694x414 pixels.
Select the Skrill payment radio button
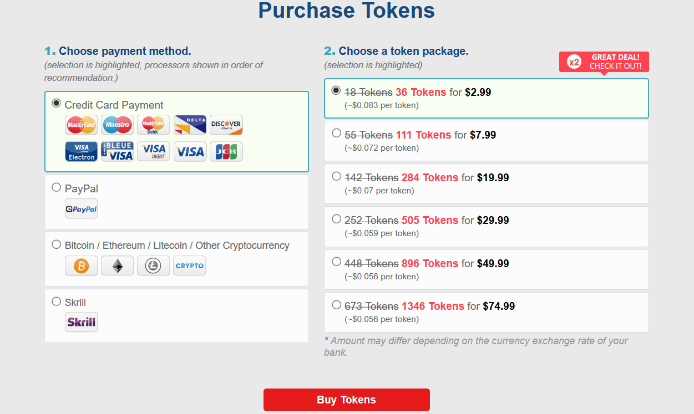(x=56, y=301)
